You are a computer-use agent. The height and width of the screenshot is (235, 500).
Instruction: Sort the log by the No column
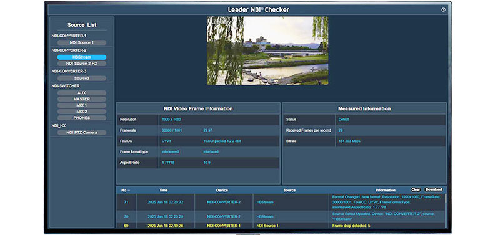click(126, 190)
